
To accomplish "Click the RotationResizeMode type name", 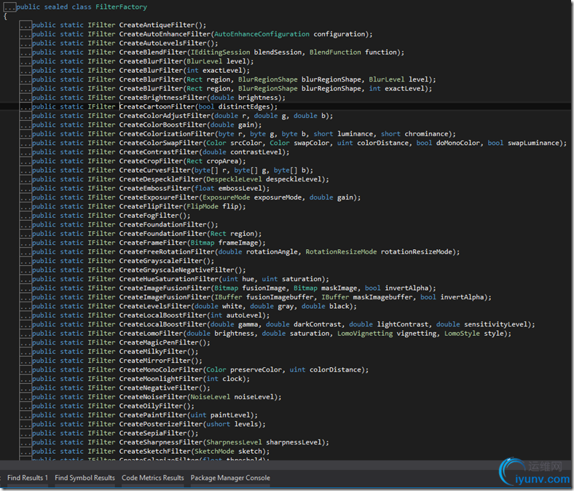I will pos(341,252).
